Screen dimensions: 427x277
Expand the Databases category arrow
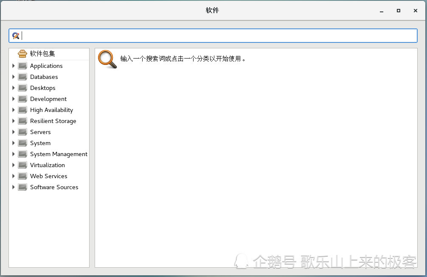[x=13, y=77]
